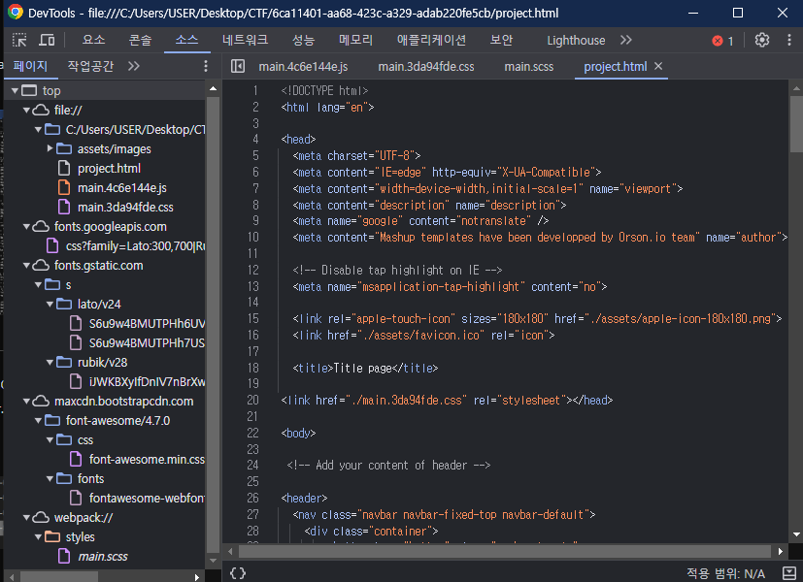Viewport: 803px width, 582px height.
Task: Switch to the 요소 panel
Action: pyautogui.click(x=94, y=40)
